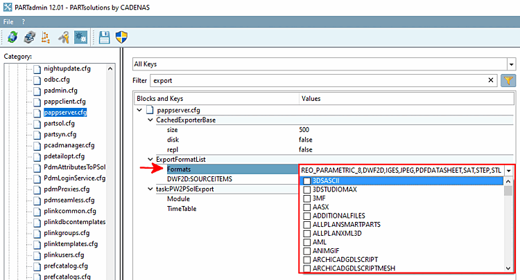Select pappserver.cfg in the Category tree
The image size is (520, 280).
coord(65,113)
